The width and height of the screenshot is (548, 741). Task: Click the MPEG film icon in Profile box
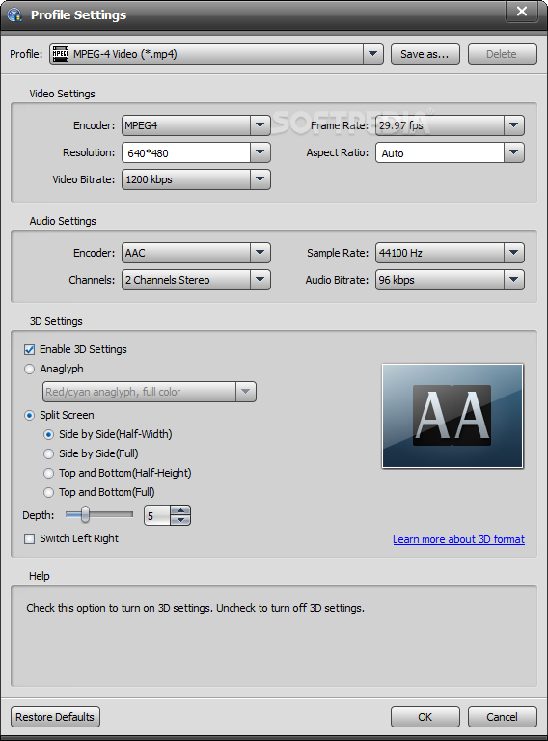tap(60, 54)
